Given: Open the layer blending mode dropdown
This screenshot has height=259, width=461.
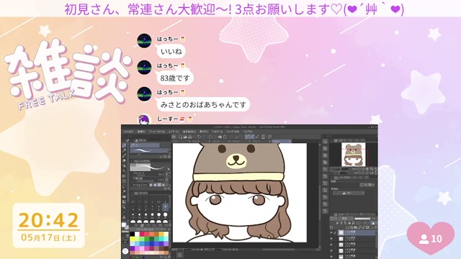Looking at the screenshot, I should coord(345,219).
